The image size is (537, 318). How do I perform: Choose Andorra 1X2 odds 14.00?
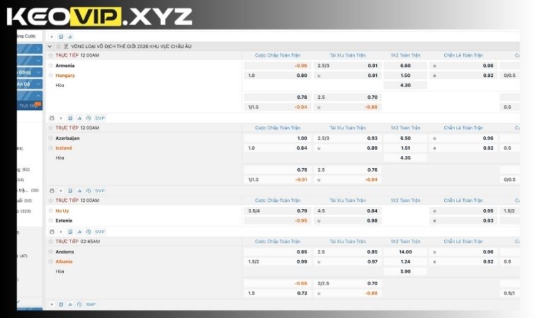tap(405, 252)
